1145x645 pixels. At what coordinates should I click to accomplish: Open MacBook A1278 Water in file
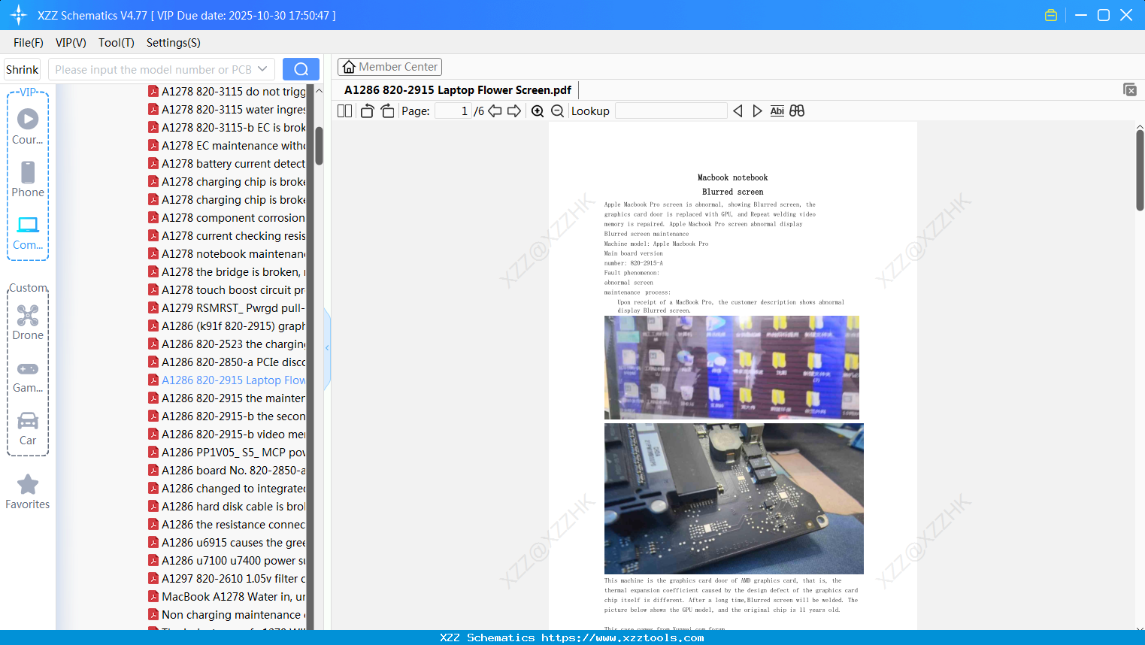[x=227, y=596]
